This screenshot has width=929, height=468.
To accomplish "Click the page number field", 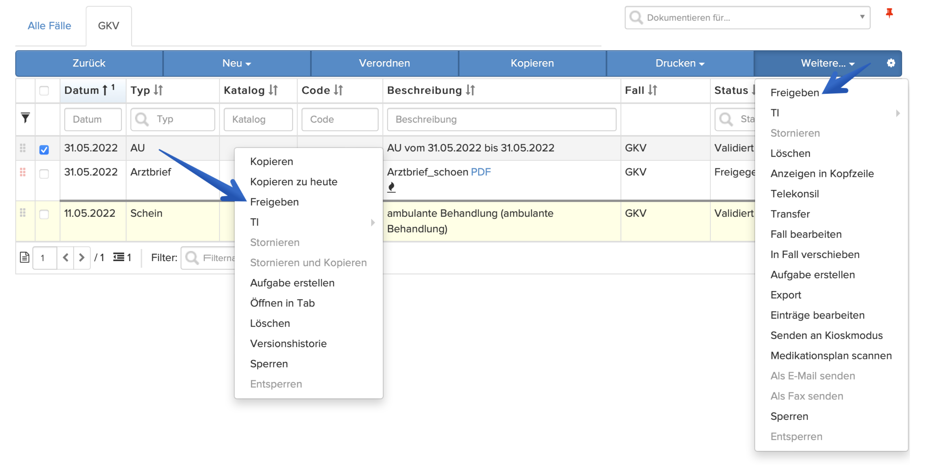I will pos(45,257).
